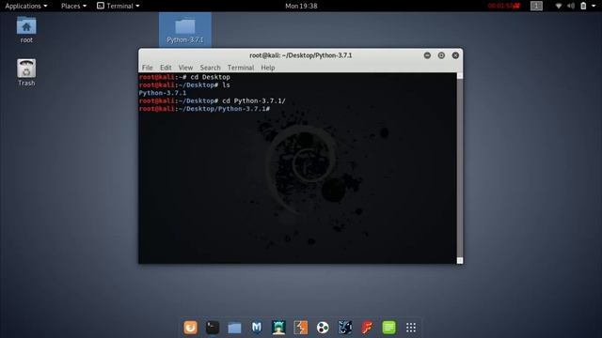Expand the system menu arrow in the top bar

coord(594,6)
